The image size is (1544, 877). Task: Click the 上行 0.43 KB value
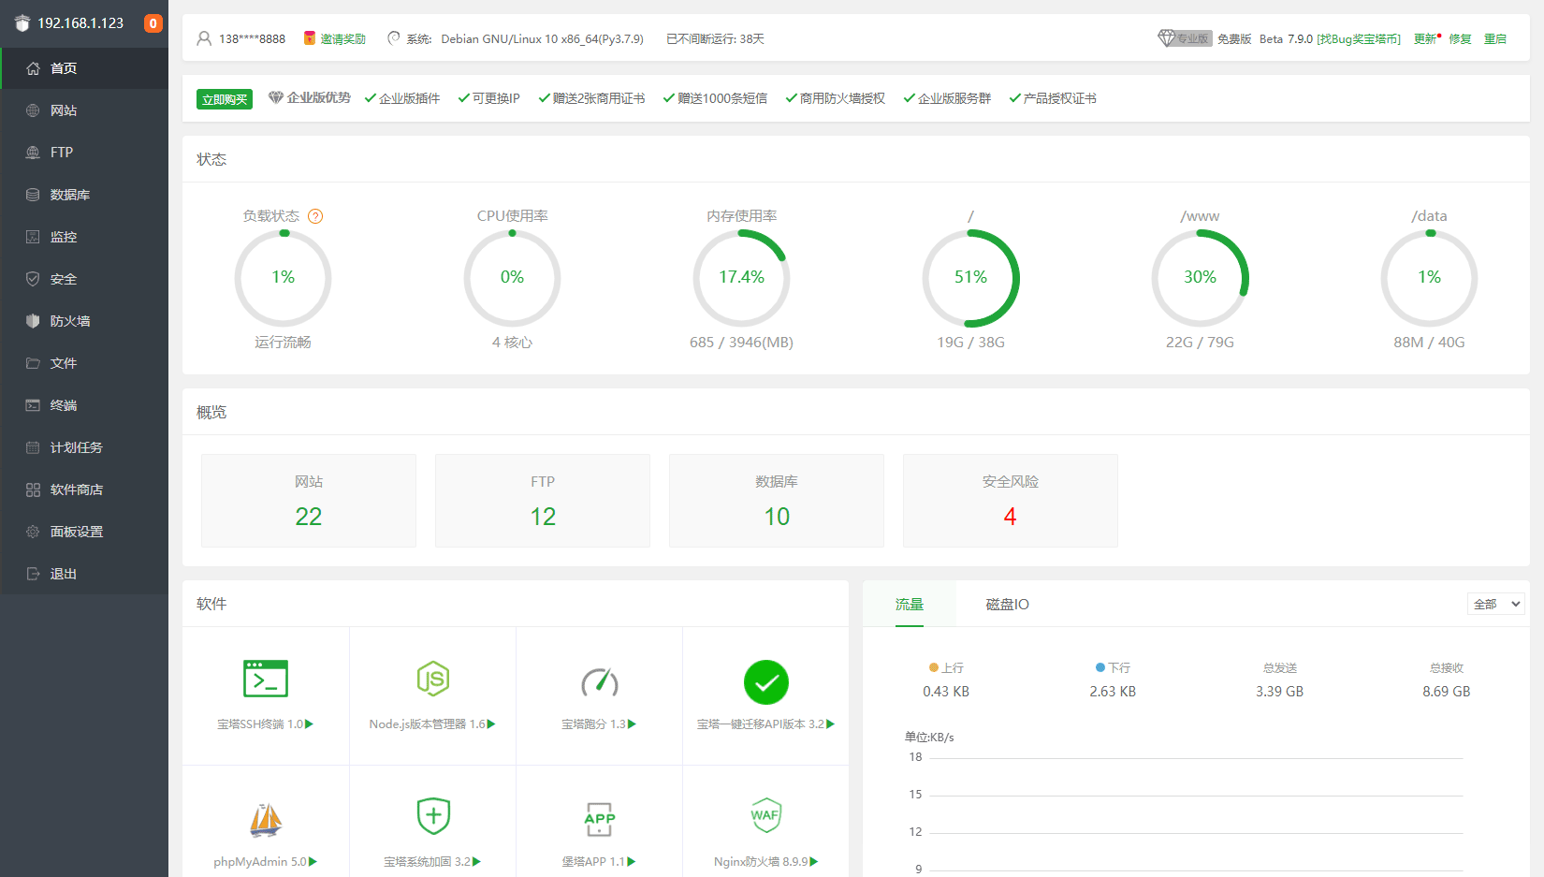tap(946, 692)
